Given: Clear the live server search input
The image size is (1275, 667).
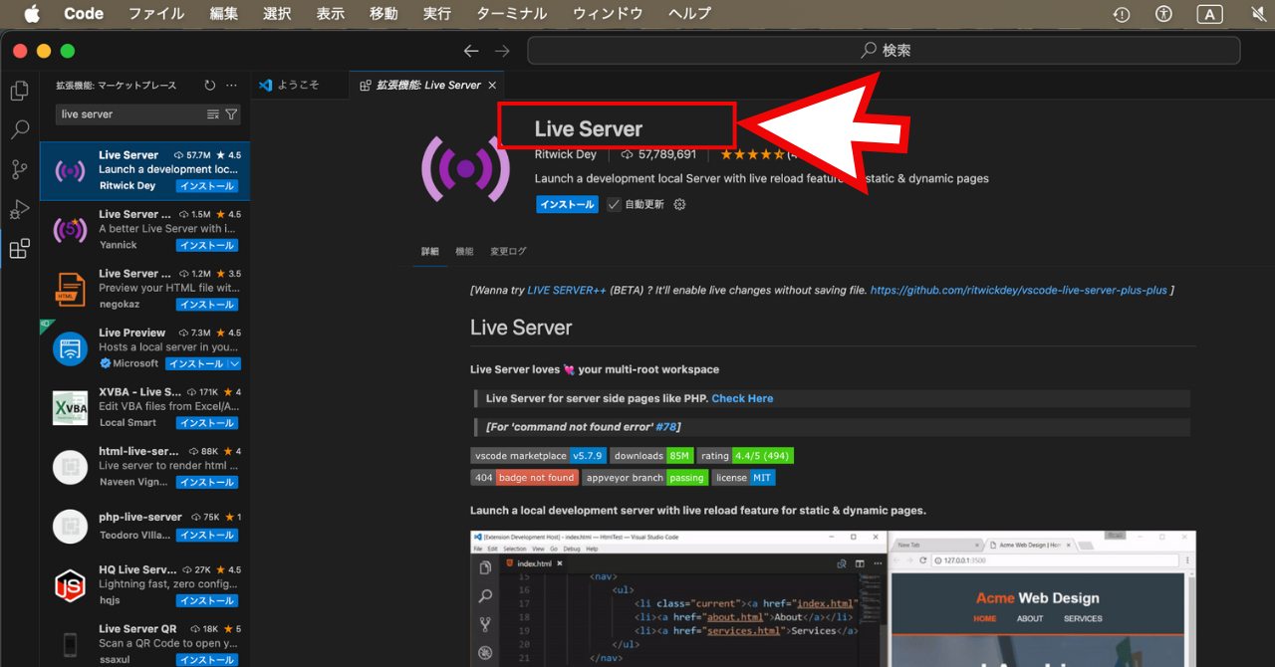Looking at the screenshot, I should [213, 114].
